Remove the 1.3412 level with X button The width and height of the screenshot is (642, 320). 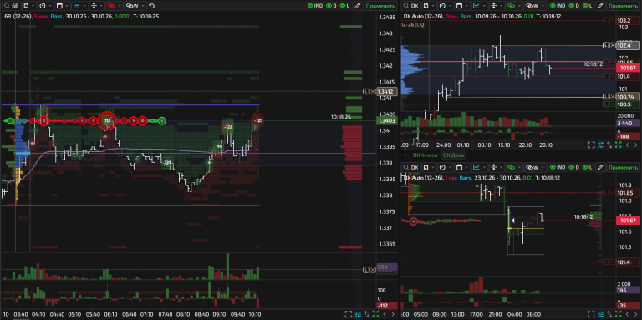click(x=373, y=92)
